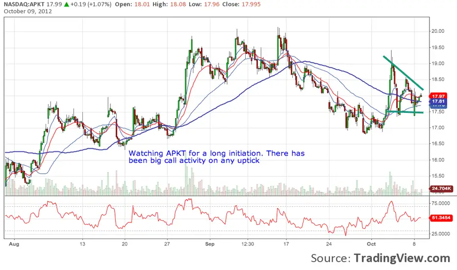This screenshot has width=457, height=270.
Task: Click the date October 09, 2012
Action: tap(28, 11)
